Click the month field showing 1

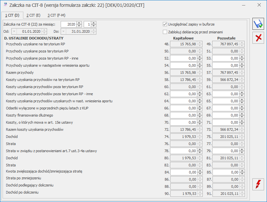tap(87, 24)
